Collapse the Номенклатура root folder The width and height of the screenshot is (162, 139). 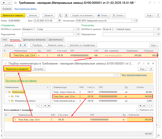[6, 92]
